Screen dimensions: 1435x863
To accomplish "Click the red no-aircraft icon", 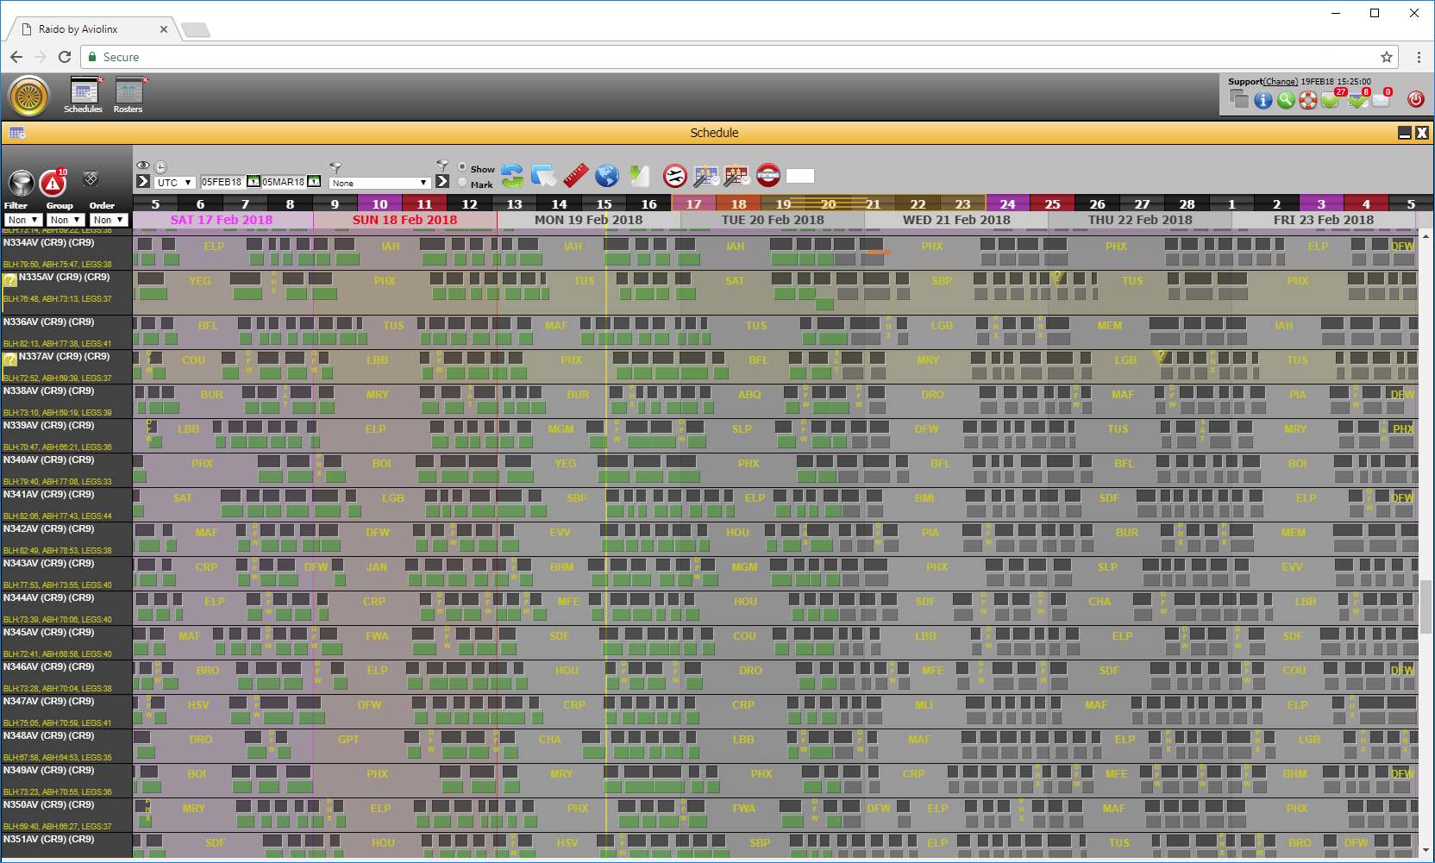I will [x=675, y=176].
